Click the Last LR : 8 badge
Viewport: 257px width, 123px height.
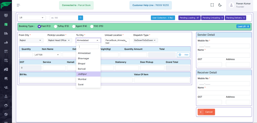tap(243, 26)
